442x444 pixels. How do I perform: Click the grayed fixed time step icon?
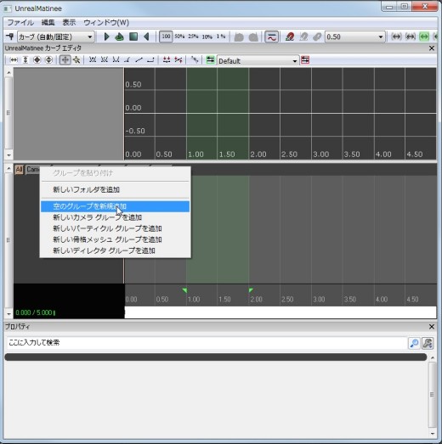pos(317,37)
